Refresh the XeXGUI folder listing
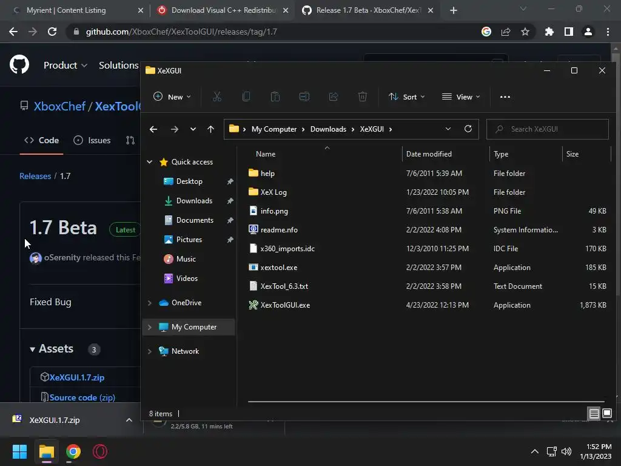The height and width of the screenshot is (466, 621). (468, 129)
